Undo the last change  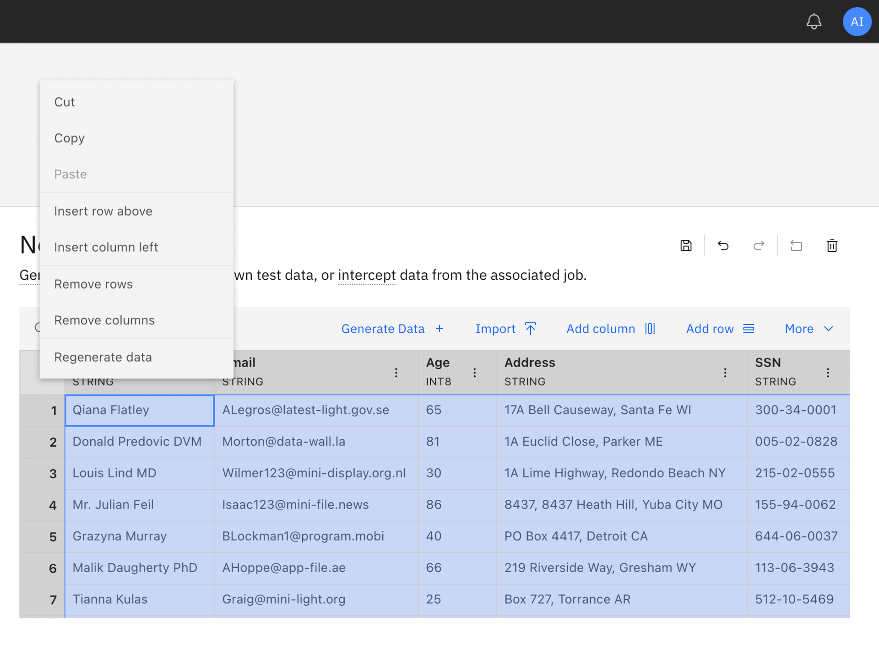pos(722,246)
